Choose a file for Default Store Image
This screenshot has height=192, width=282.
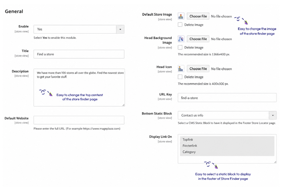[x=198, y=16]
